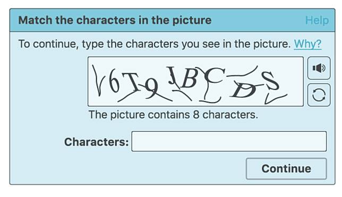
Task: Open the Help link in header
Action: click(317, 20)
